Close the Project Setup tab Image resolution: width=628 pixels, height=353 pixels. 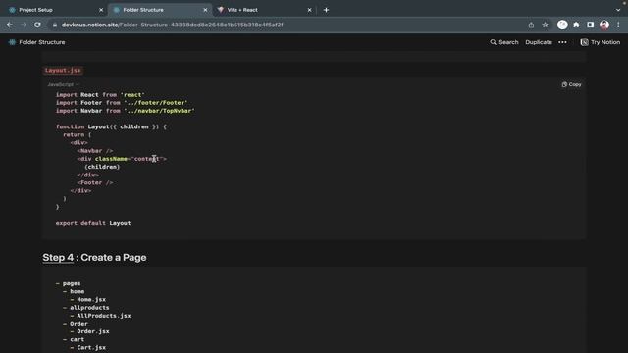(101, 10)
